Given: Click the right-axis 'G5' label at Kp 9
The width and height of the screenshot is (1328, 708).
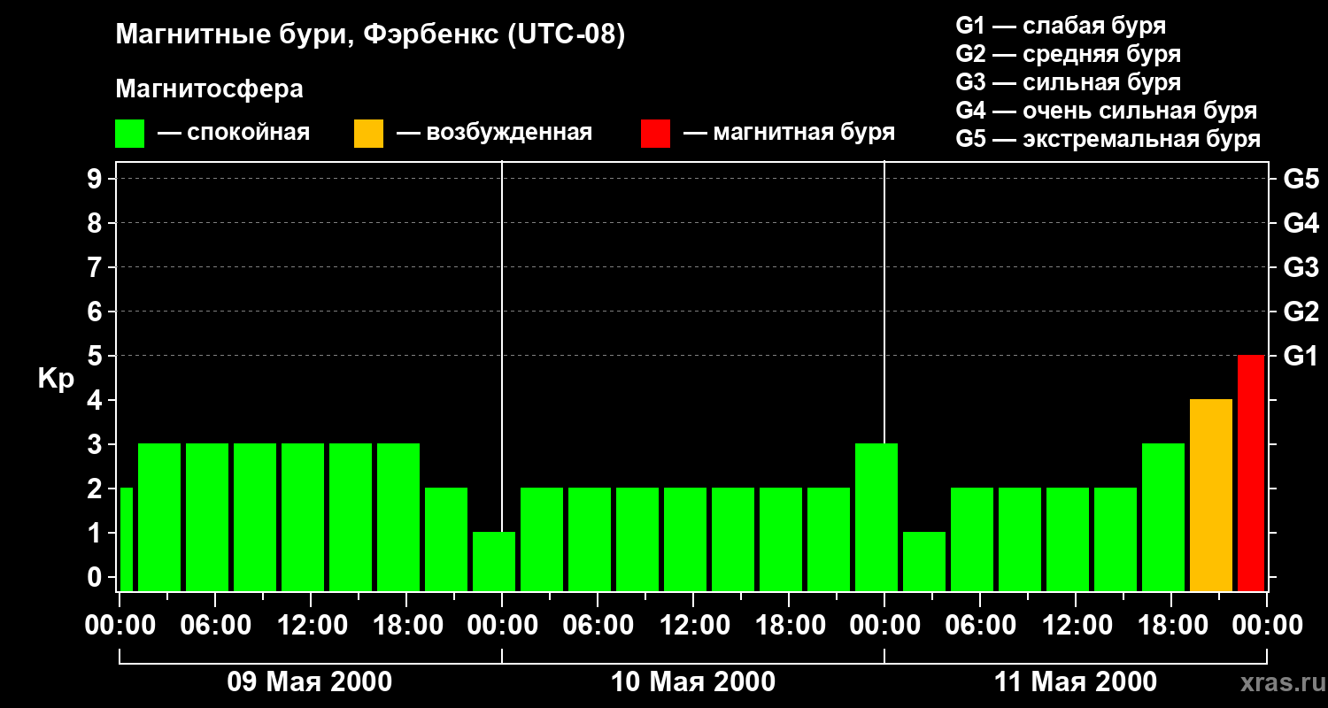Looking at the screenshot, I should (1301, 179).
